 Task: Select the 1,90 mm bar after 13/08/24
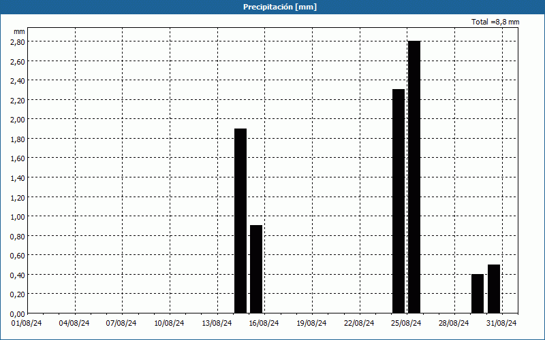(x=240, y=221)
